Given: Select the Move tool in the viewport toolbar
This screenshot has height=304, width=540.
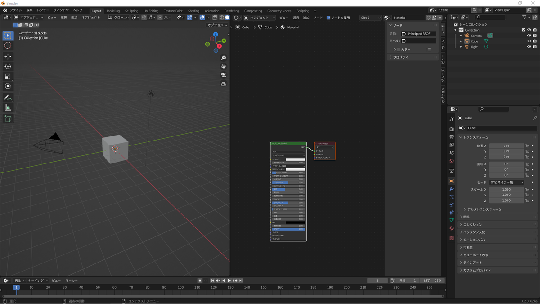Looking at the screenshot, I should 8,56.
